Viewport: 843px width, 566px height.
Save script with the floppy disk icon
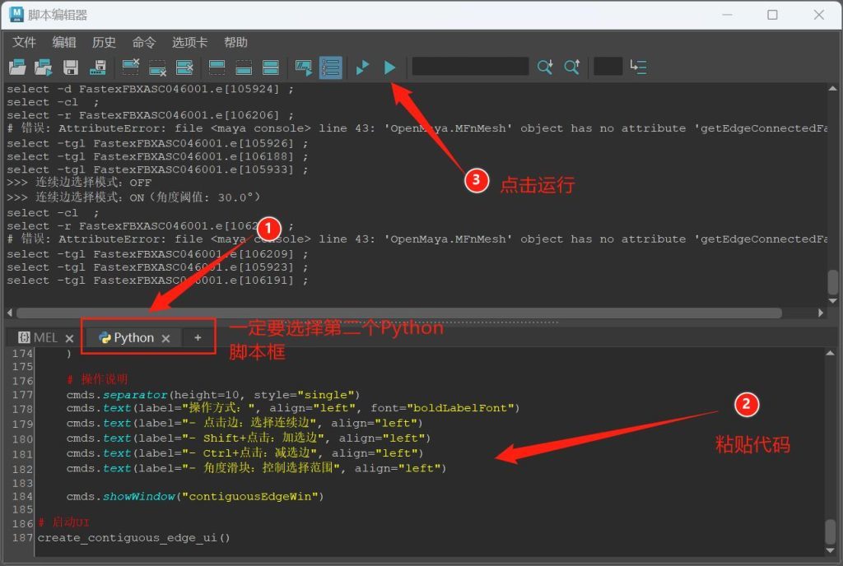click(71, 67)
